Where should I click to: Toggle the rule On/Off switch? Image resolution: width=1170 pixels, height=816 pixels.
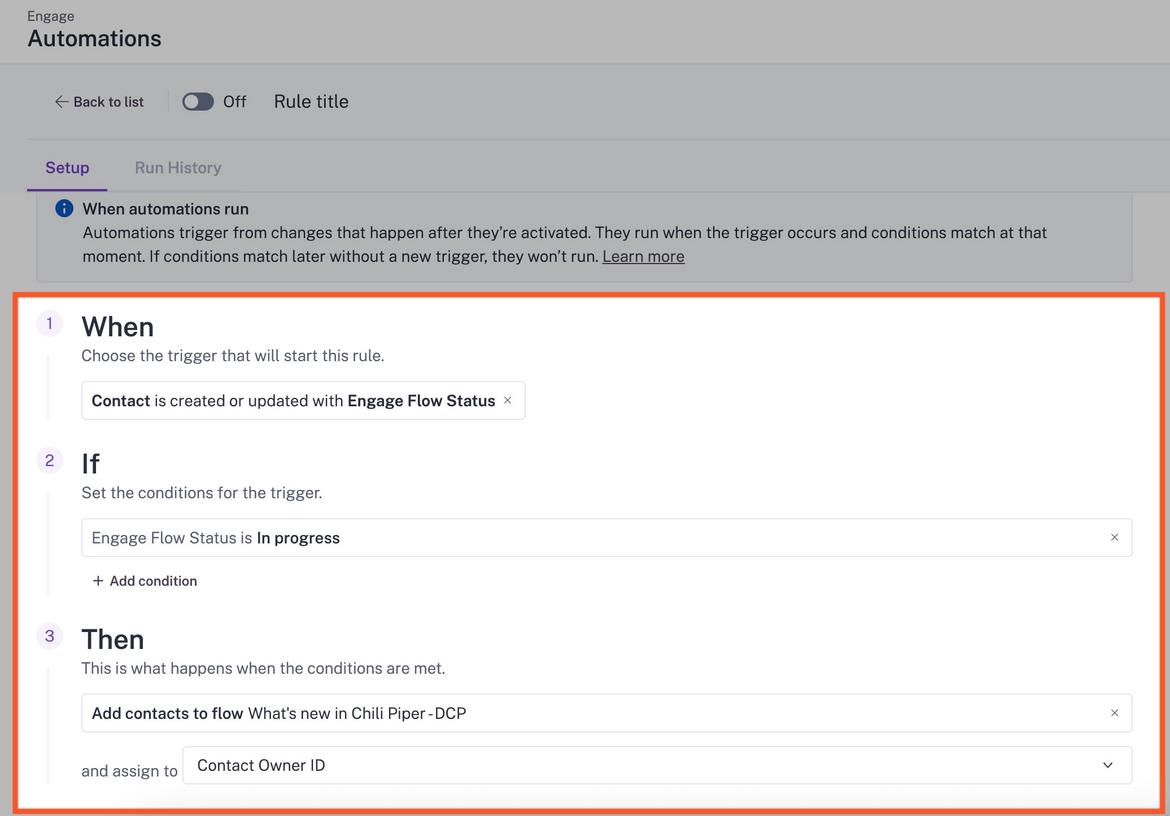[198, 102]
